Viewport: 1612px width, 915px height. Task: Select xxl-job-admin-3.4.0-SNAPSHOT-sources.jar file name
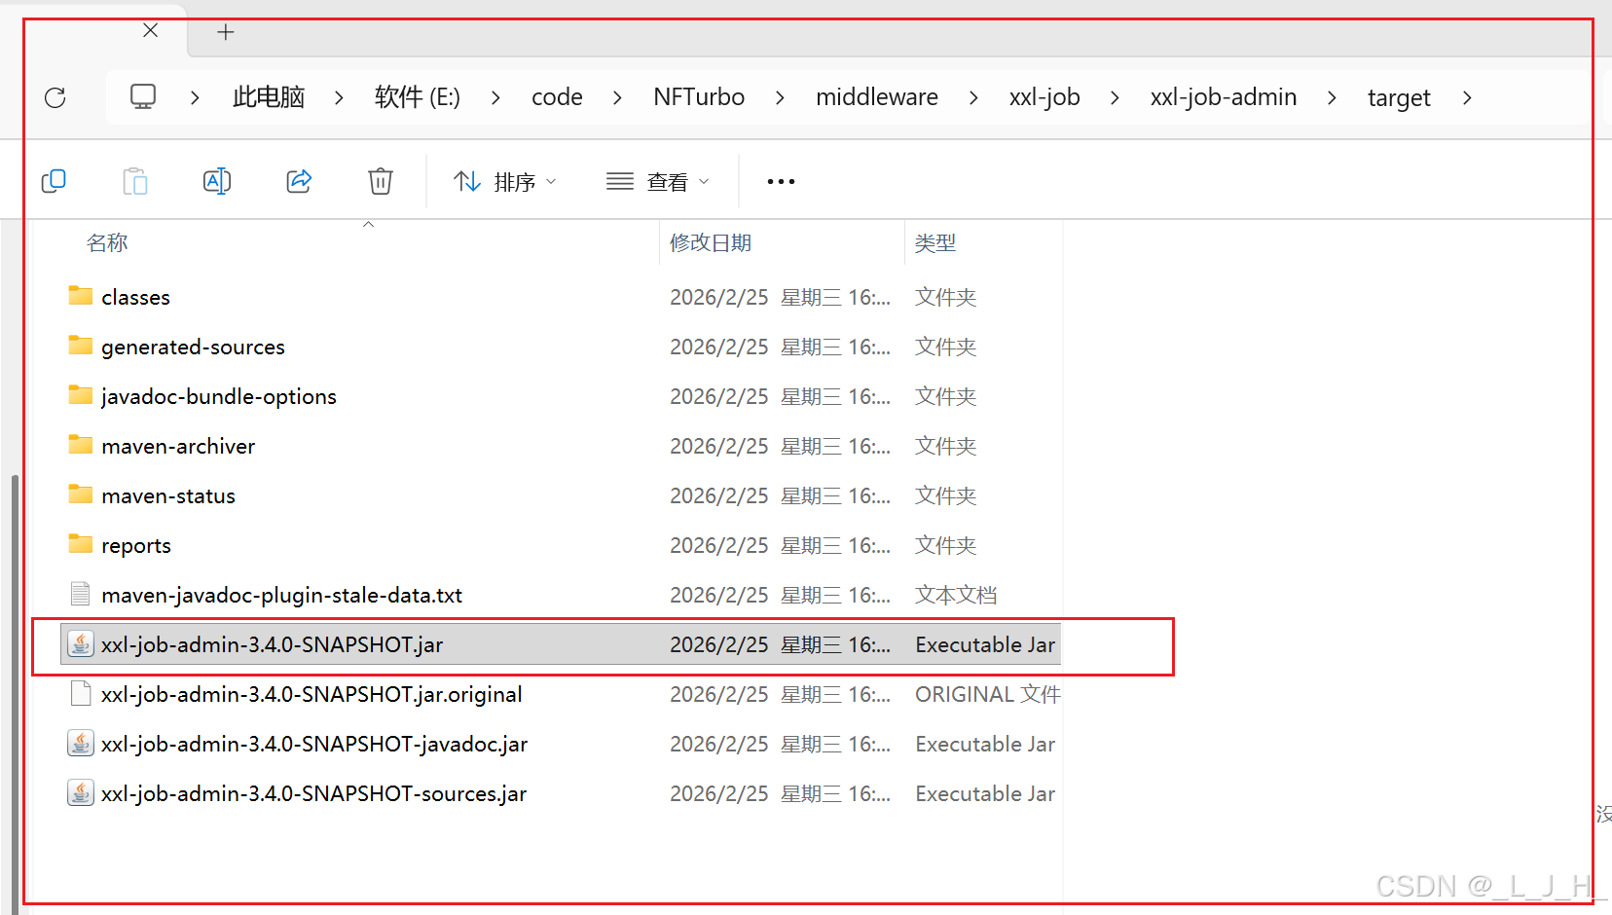[x=313, y=793]
